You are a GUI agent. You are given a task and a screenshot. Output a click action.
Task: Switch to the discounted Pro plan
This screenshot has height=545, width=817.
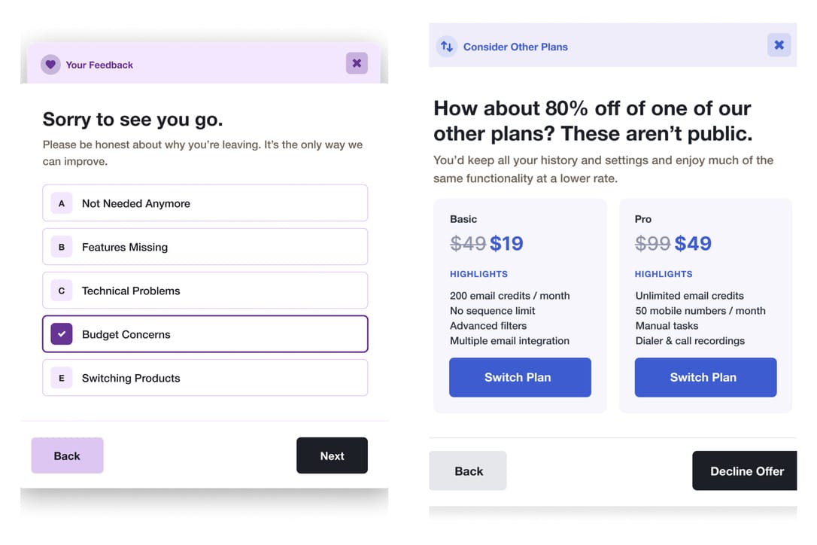click(705, 377)
